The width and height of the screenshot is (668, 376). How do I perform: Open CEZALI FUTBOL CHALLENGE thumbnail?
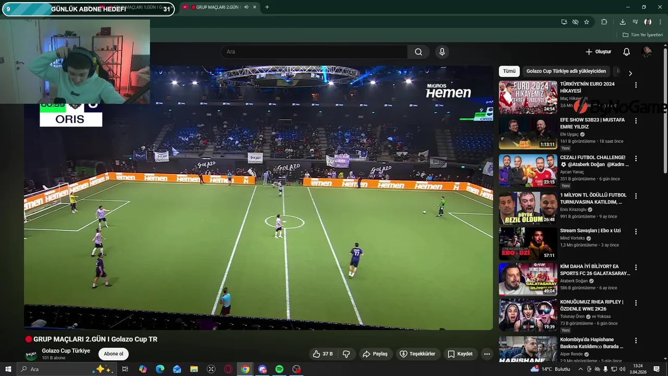tap(528, 170)
